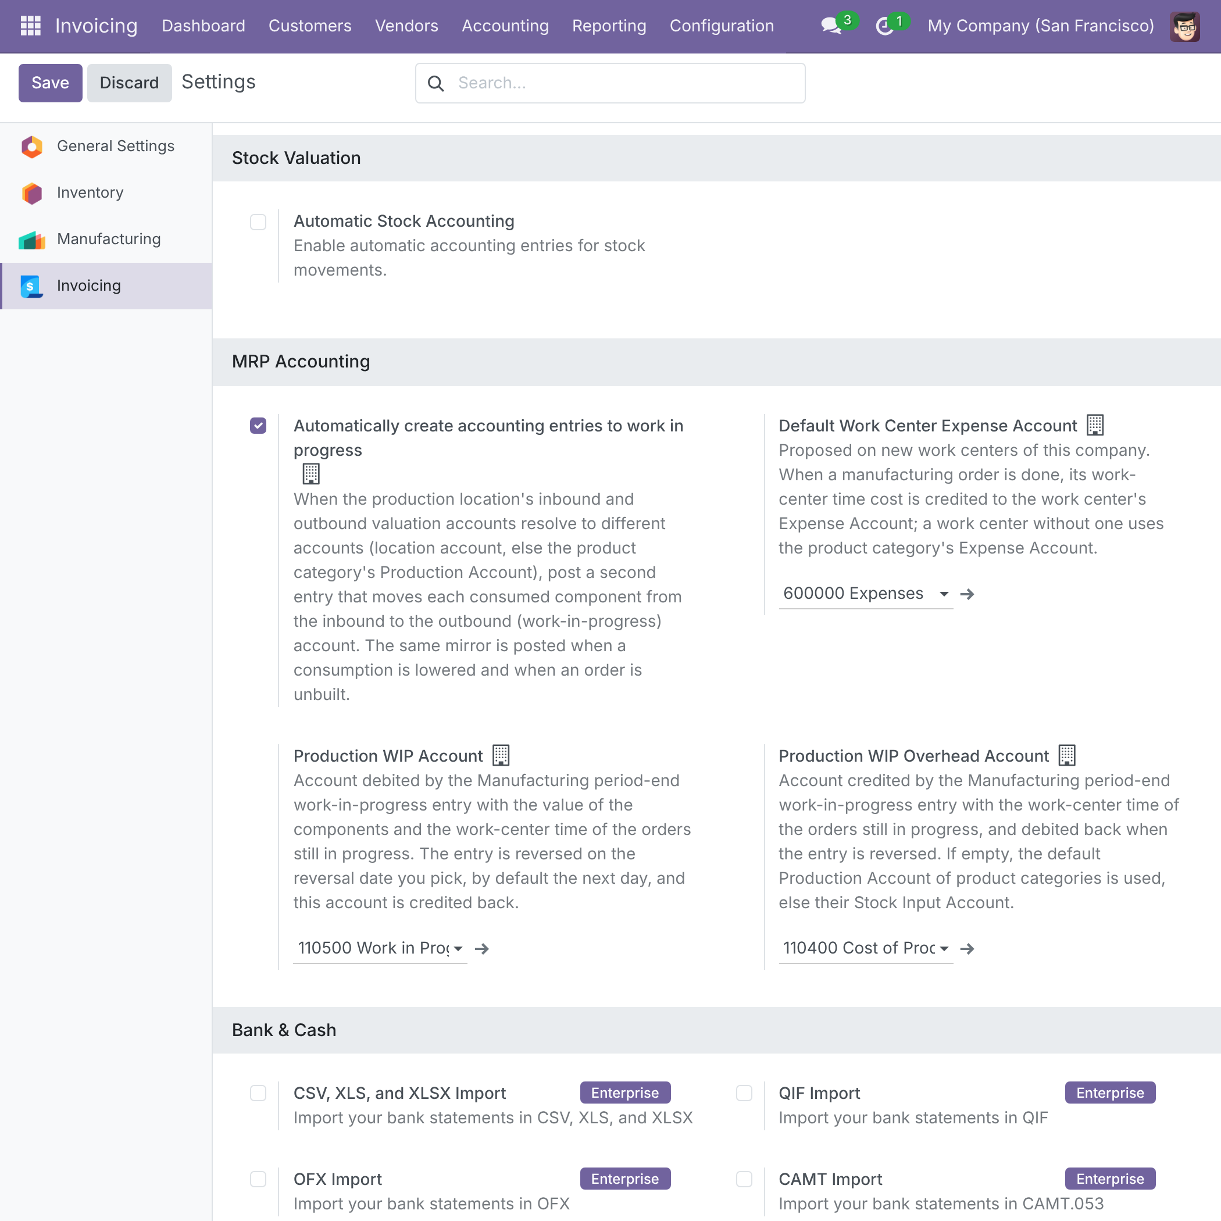Image resolution: width=1221 pixels, height=1221 pixels.
Task: Open the Dashboard menu
Action: tap(203, 26)
